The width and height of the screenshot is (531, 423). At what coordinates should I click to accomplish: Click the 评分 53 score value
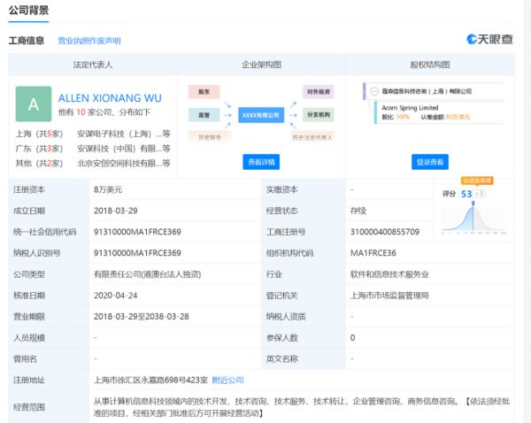(466, 193)
